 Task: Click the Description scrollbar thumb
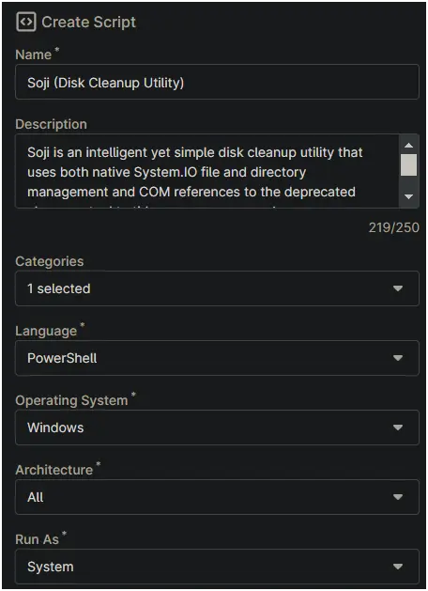[x=409, y=164]
